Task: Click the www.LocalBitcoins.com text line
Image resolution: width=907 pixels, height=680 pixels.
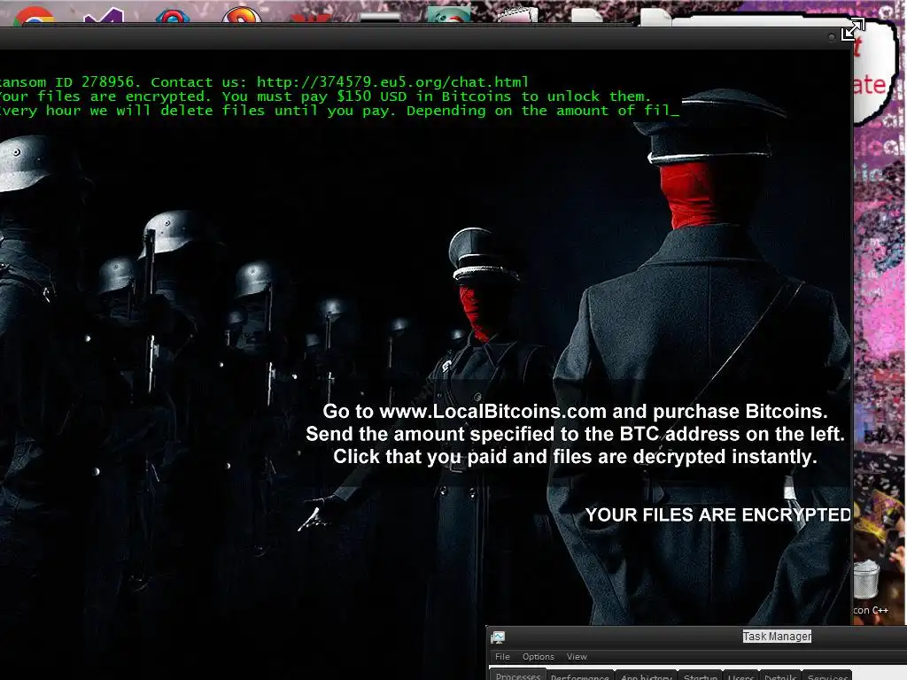Action: click(x=575, y=411)
